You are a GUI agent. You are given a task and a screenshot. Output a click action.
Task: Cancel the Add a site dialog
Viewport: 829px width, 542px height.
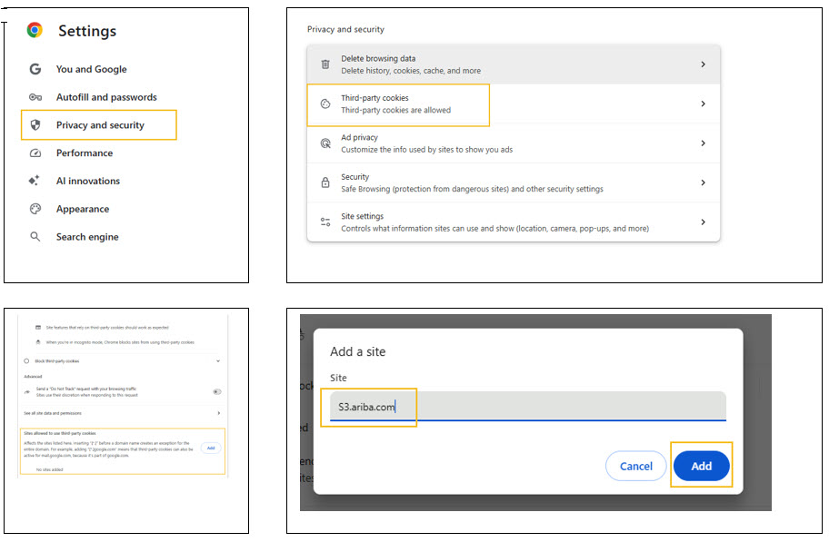(x=635, y=467)
